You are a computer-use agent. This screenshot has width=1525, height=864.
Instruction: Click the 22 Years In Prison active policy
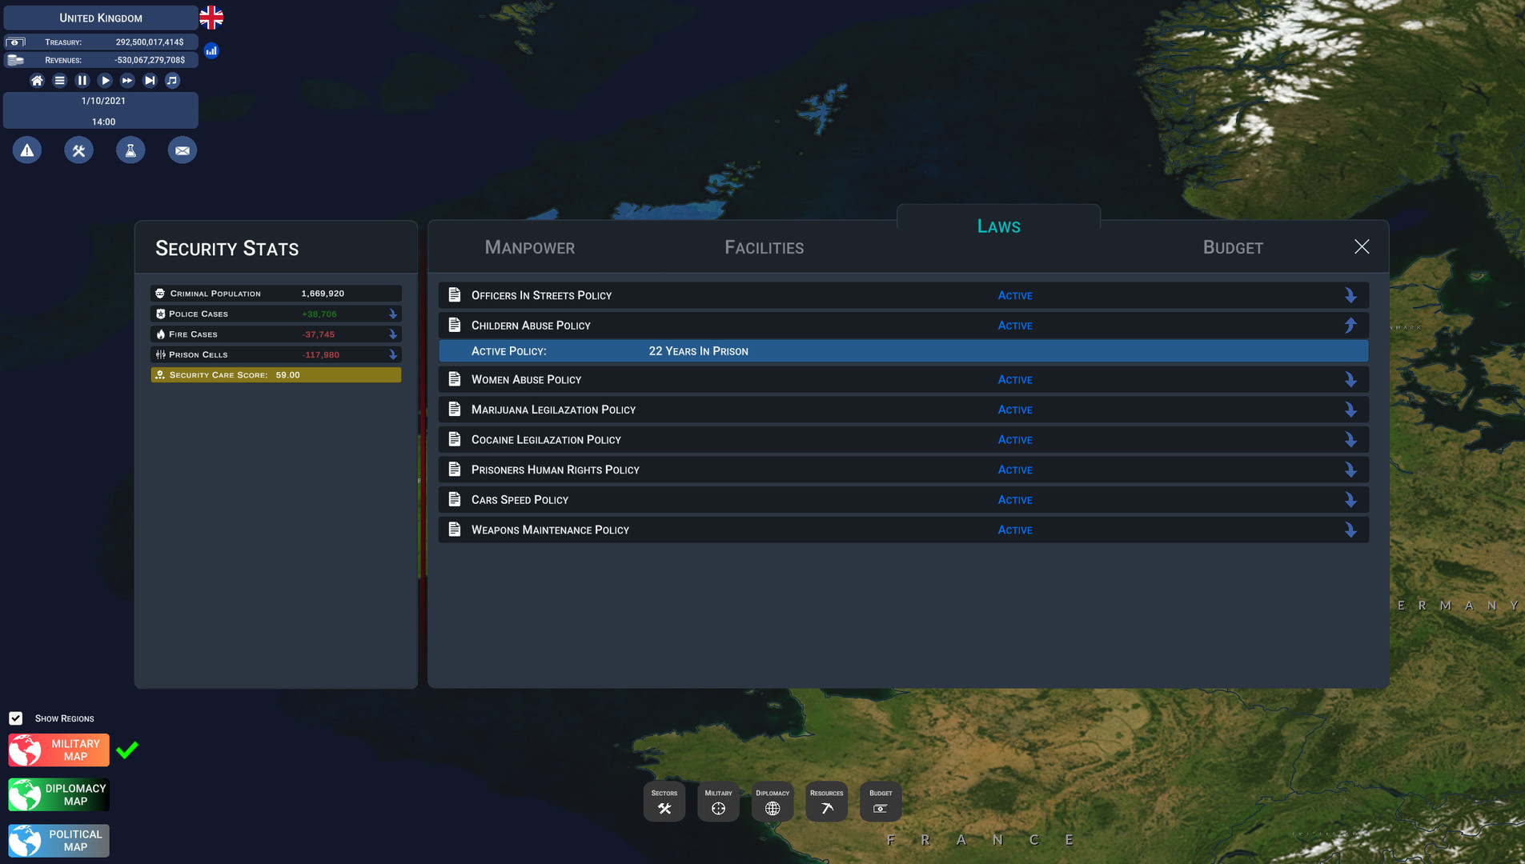click(698, 351)
